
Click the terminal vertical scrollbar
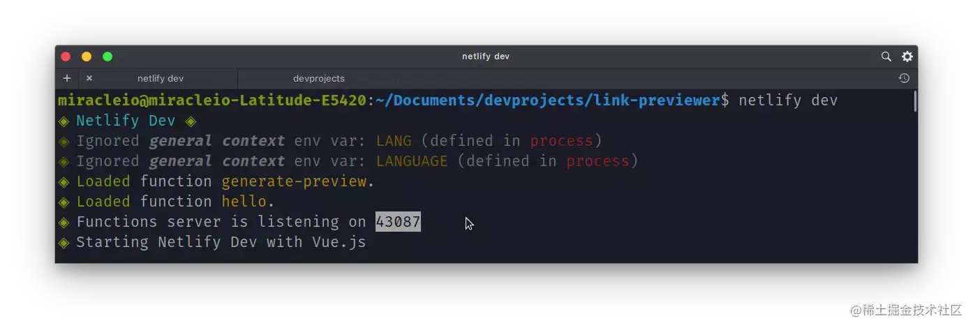coord(914,100)
